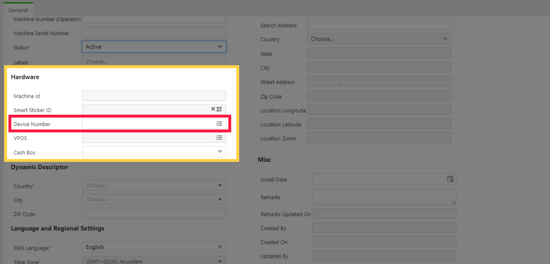The height and width of the screenshot is (264, 550).
Task: Expand the Cash Box dropdown
Action: click(x=220, y=152)
